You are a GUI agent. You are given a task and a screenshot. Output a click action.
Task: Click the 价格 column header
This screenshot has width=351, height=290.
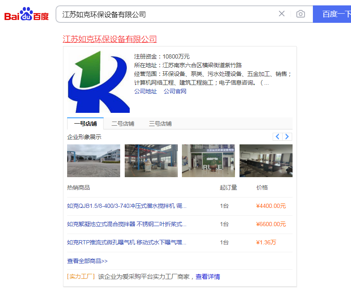(262, 188)
